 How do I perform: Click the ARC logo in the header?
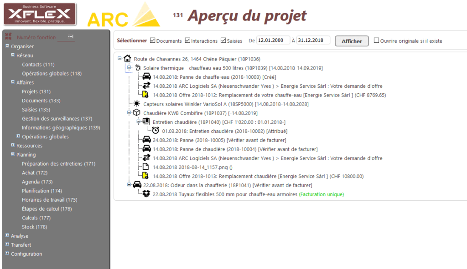tap(124, 15)
